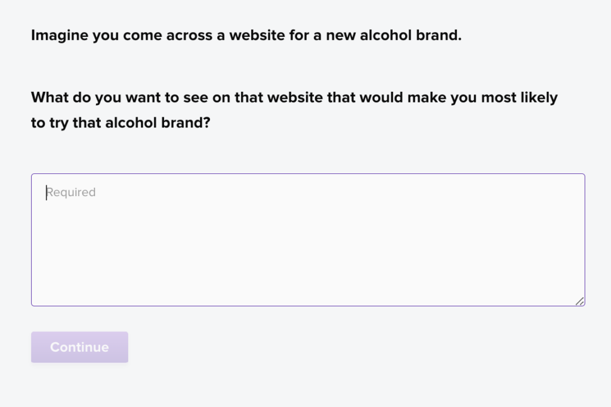Click the words 'come across' in the first sentence
Viewport: 611px width, 407px height.
(x=168, y=35)
